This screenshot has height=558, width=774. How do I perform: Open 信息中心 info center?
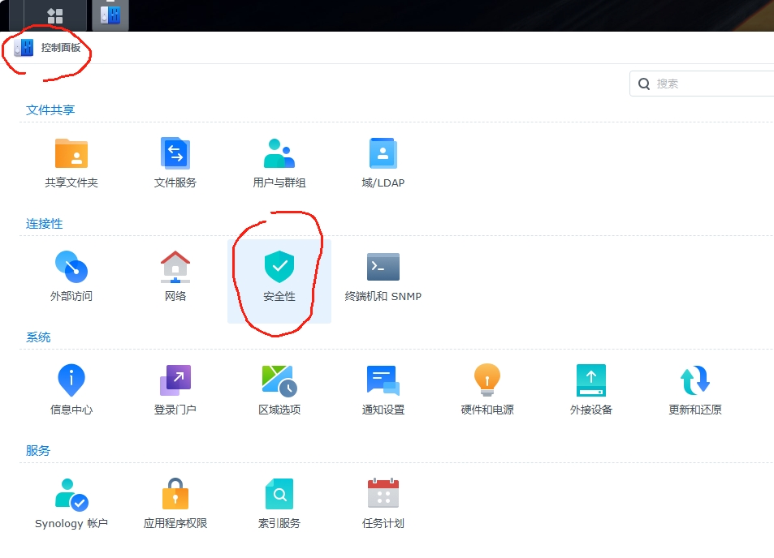coord(71,387)
